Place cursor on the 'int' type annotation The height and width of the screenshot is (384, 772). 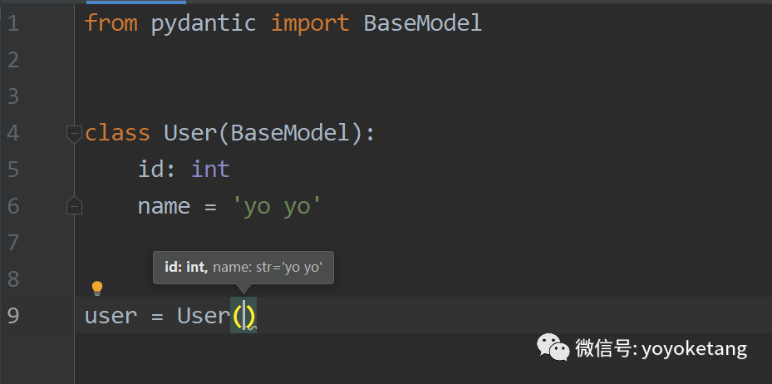pyautogui.click(x=210, y=170)
